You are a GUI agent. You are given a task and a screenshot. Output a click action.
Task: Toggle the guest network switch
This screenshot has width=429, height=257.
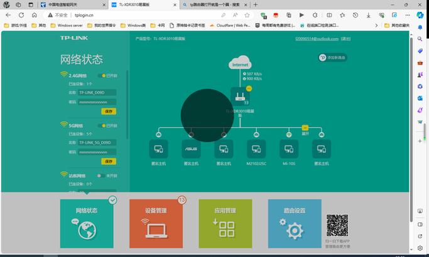click(101, 176)
